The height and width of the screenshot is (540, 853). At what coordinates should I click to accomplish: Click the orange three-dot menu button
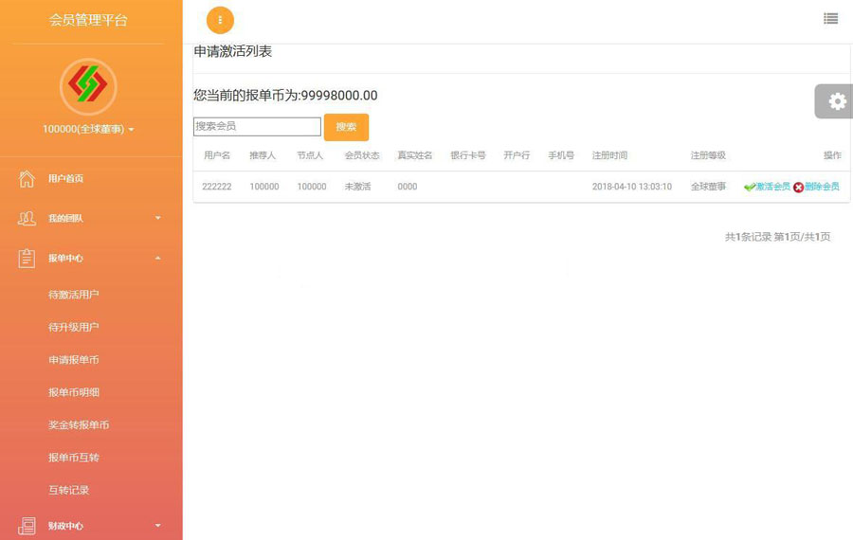[x=220, y=20]
